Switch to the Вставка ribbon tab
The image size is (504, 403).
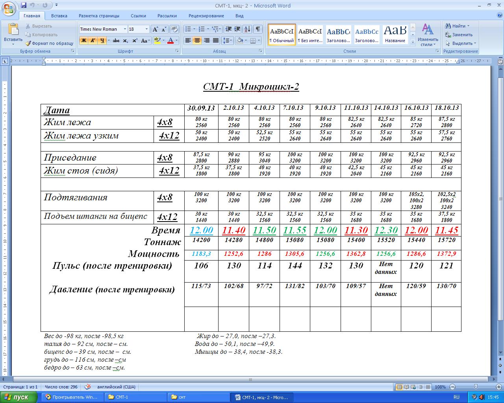59,16
